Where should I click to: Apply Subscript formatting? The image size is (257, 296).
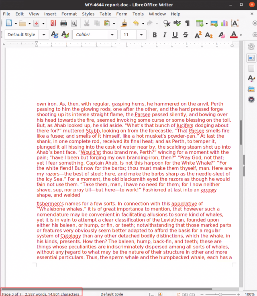point(209,35)
